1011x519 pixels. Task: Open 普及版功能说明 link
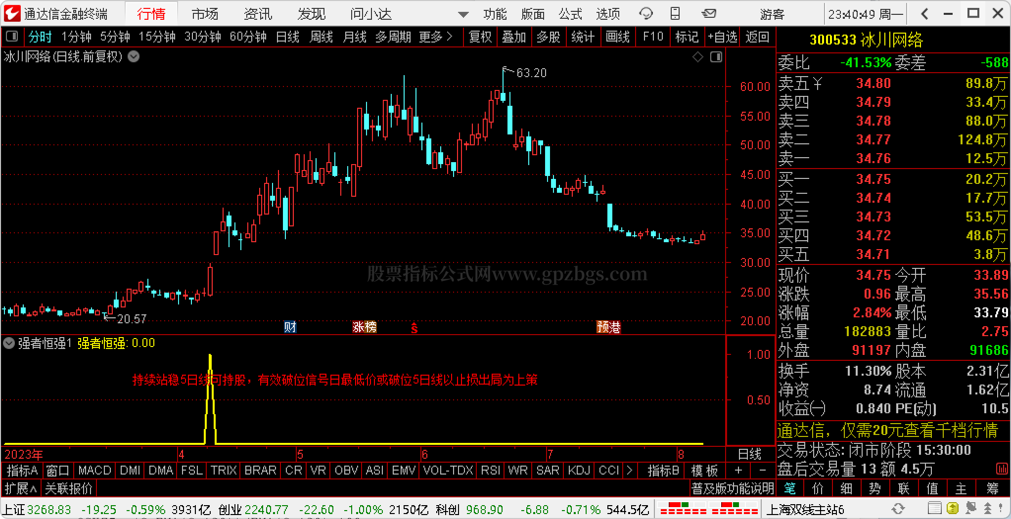[x=733, y=489]
